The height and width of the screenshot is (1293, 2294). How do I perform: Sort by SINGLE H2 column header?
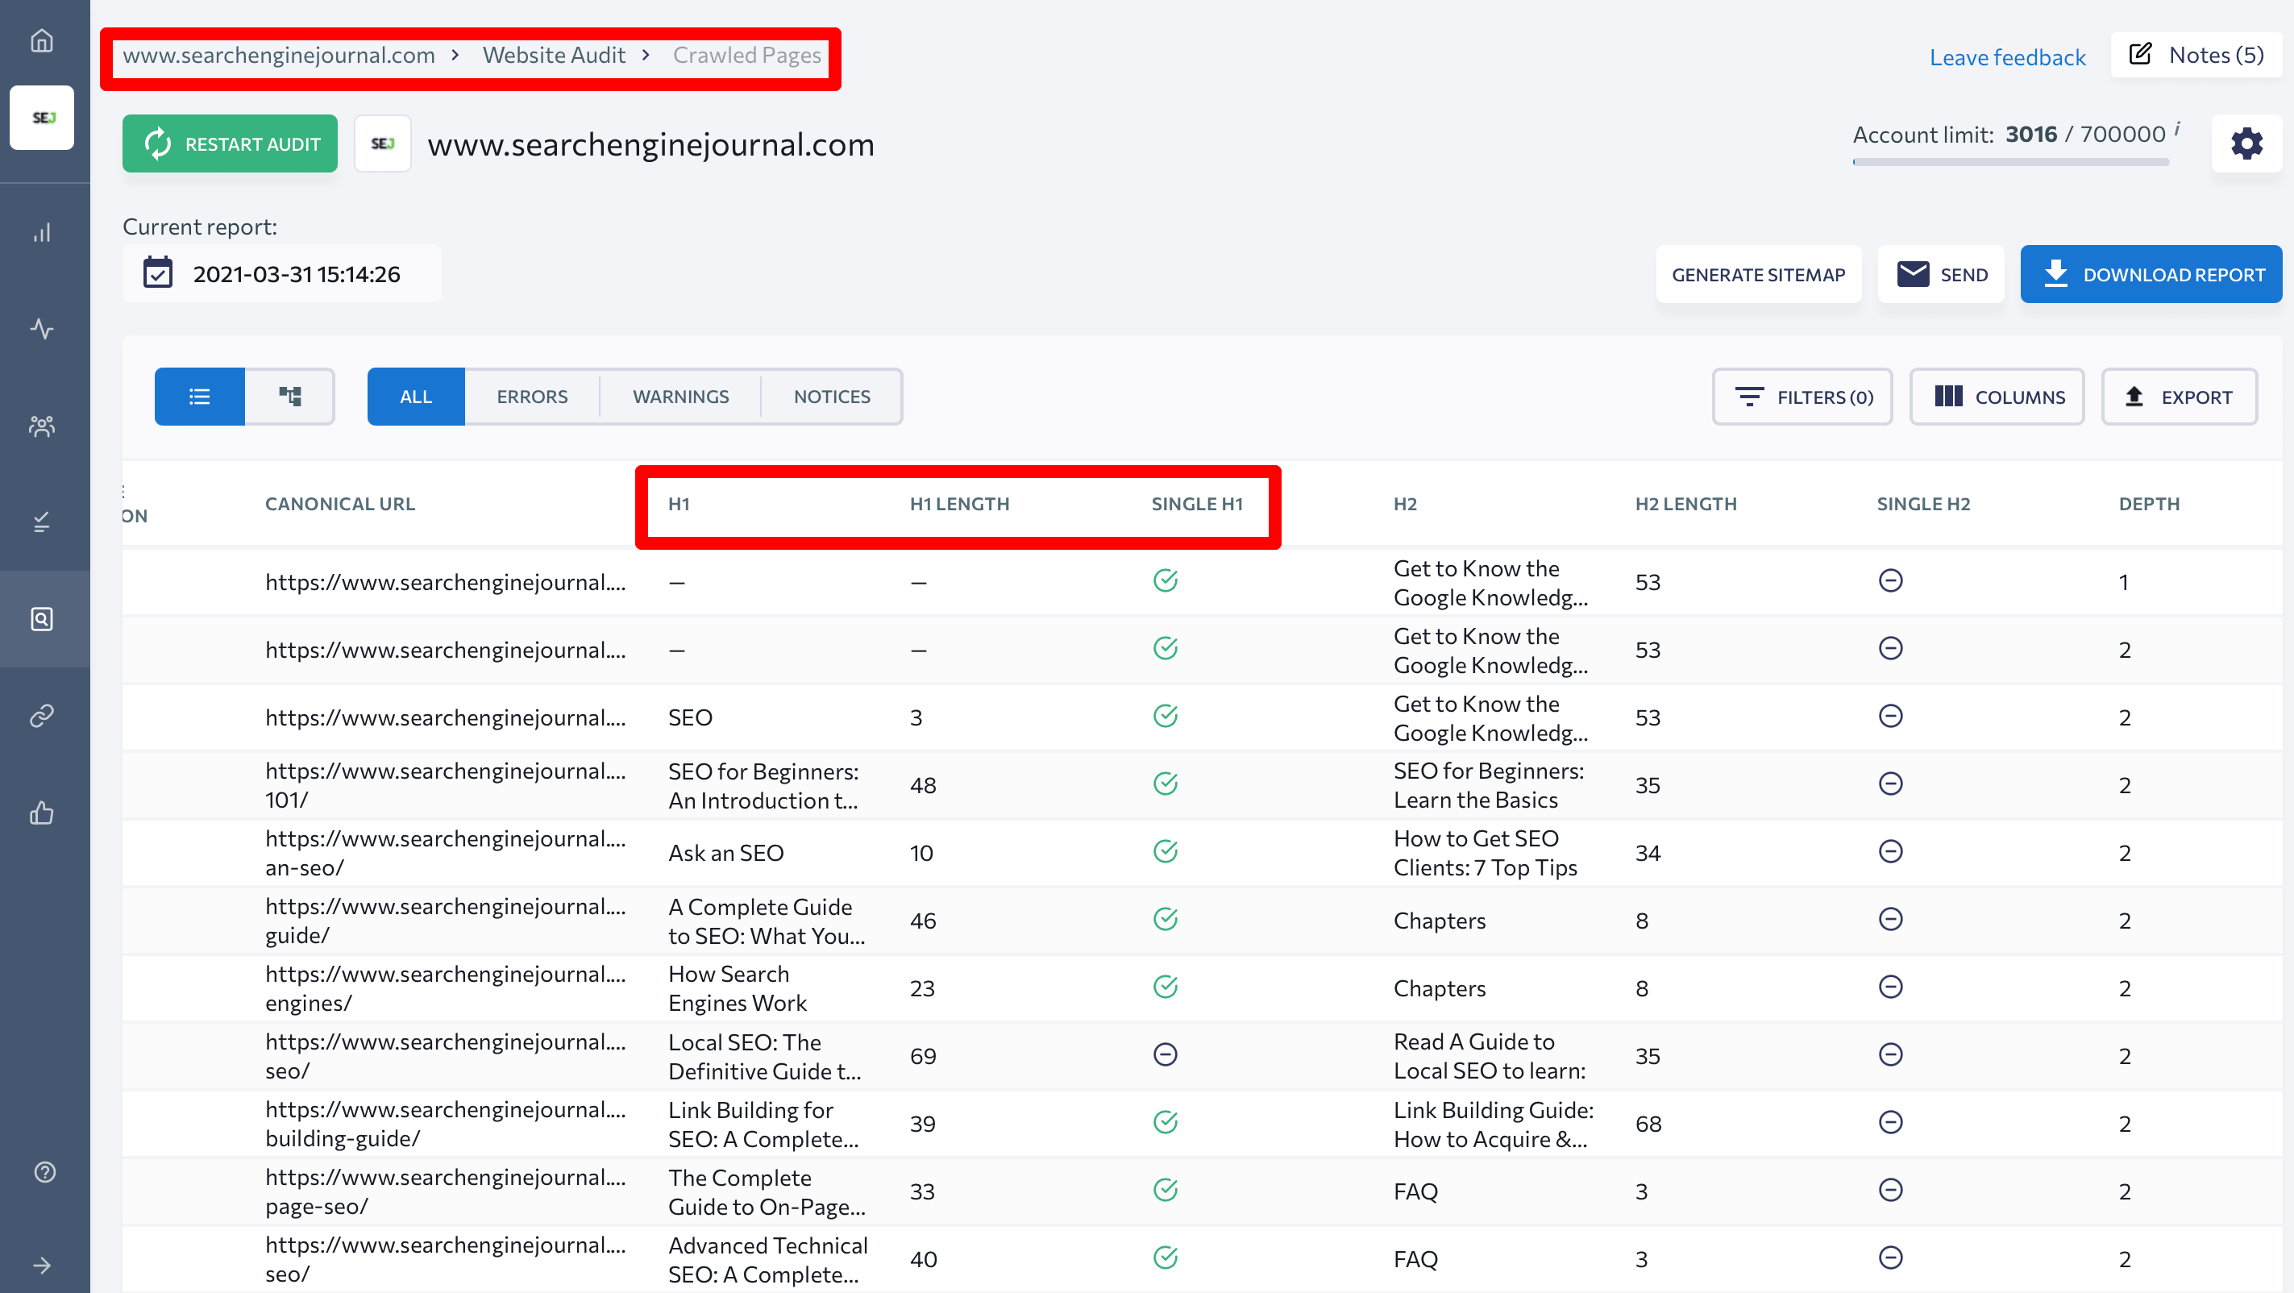[1923, 504]
